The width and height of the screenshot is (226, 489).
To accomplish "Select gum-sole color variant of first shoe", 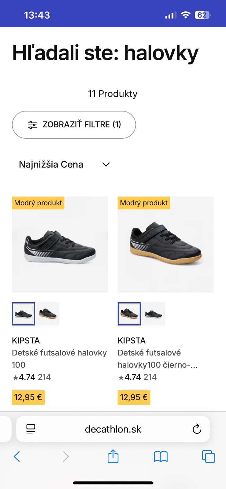I will tap(48, 314).
